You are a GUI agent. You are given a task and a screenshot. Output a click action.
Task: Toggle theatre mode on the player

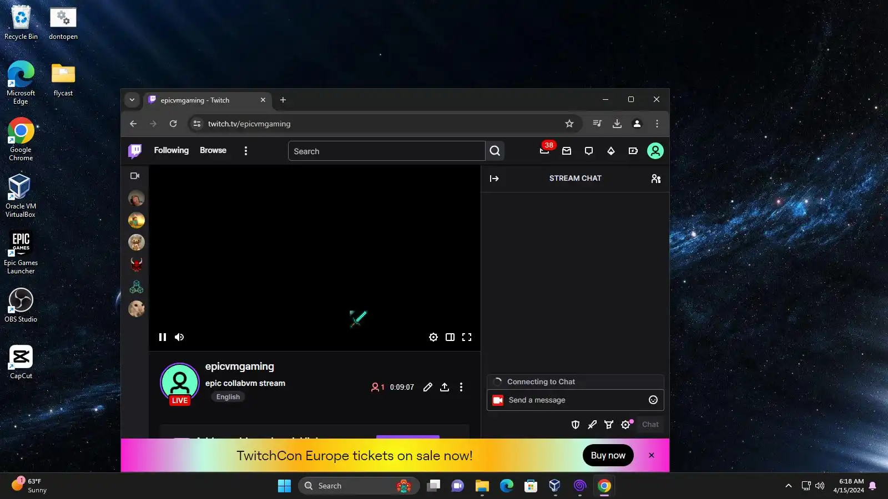[450, 337]
